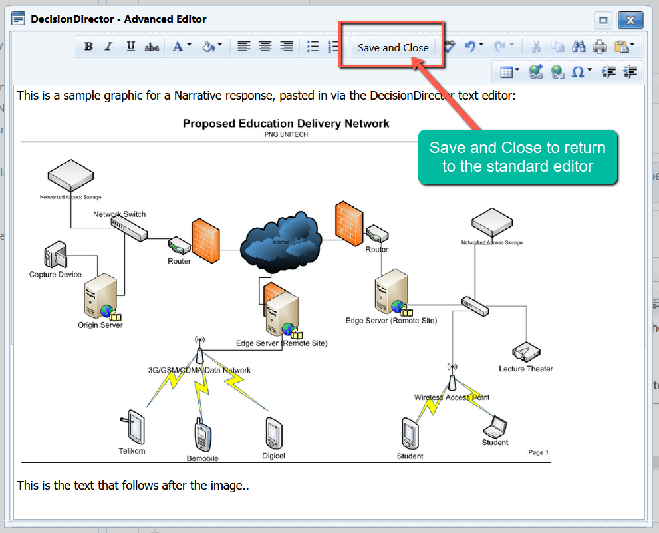
Task: Toggle underline formatting
Action: (x=131, y=47)
